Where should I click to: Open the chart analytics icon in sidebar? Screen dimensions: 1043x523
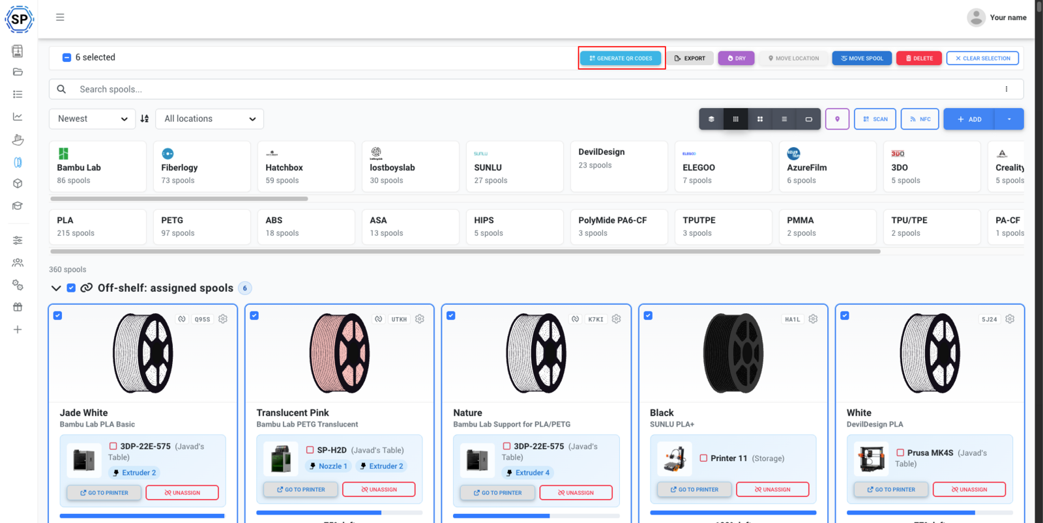[x=18, y=117]
